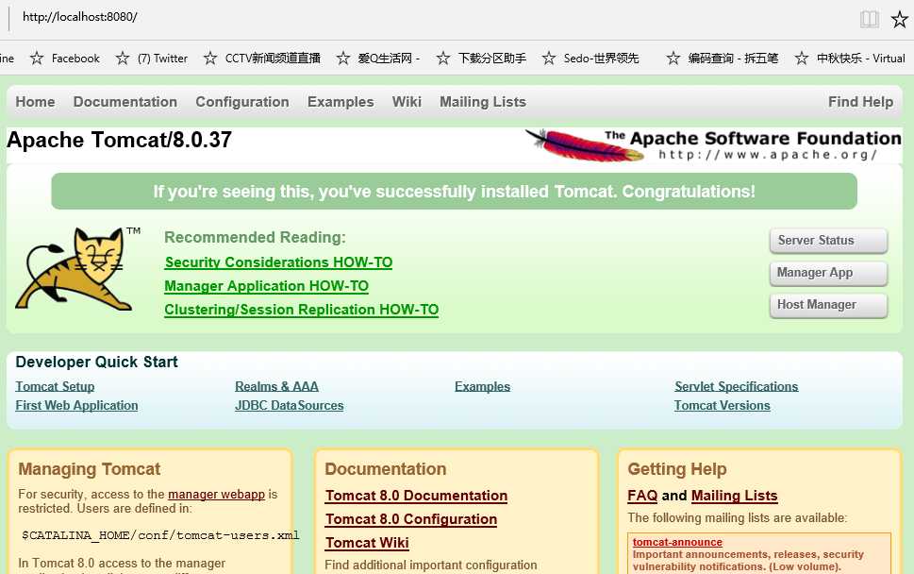Open Clustering/Session Replication HOW-TO link
The width and height of the screenshot is (914, 574).
pos(301,310)
